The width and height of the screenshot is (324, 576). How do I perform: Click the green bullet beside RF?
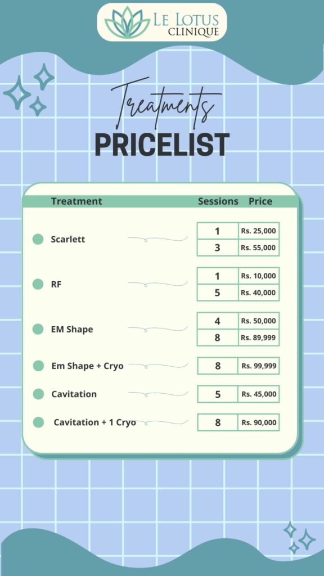(x=38, y=284)
